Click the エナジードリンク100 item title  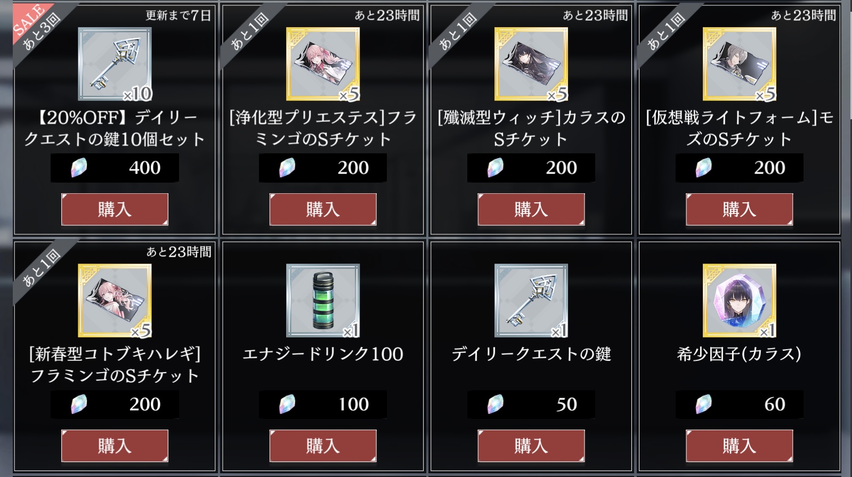[323, 354]
